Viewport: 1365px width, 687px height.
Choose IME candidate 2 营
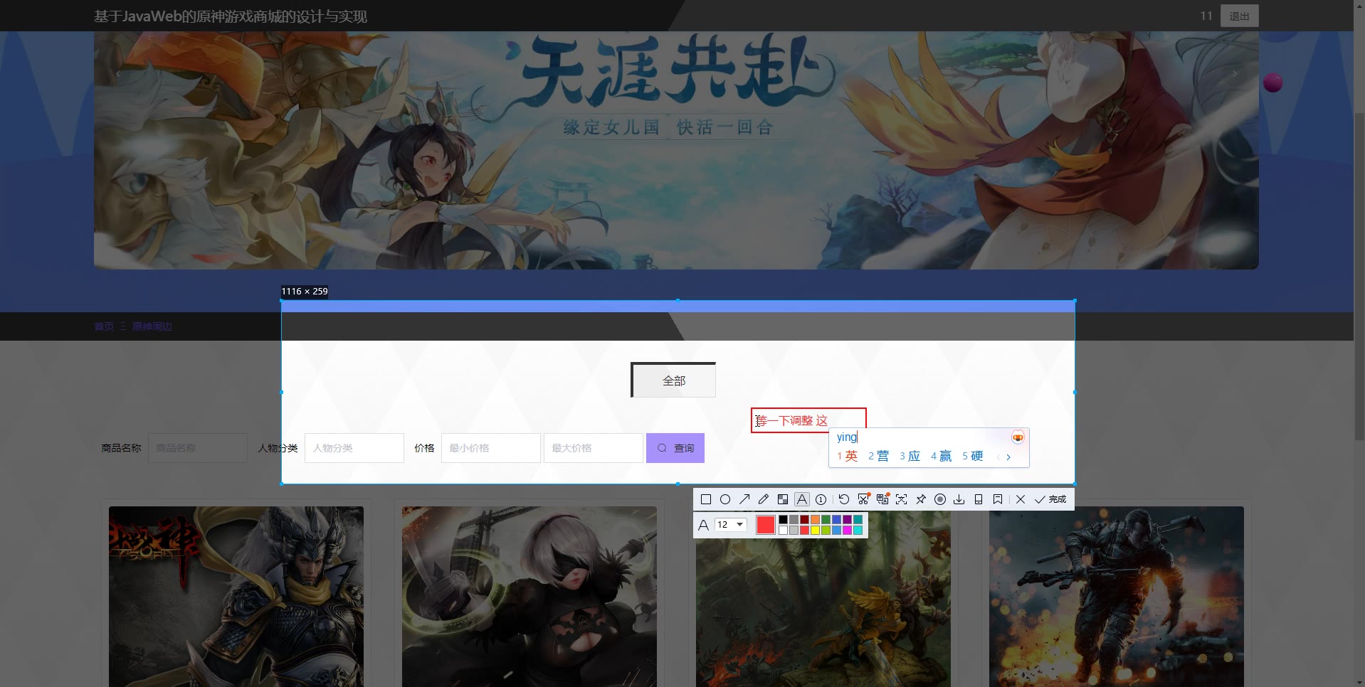point(878,456)
